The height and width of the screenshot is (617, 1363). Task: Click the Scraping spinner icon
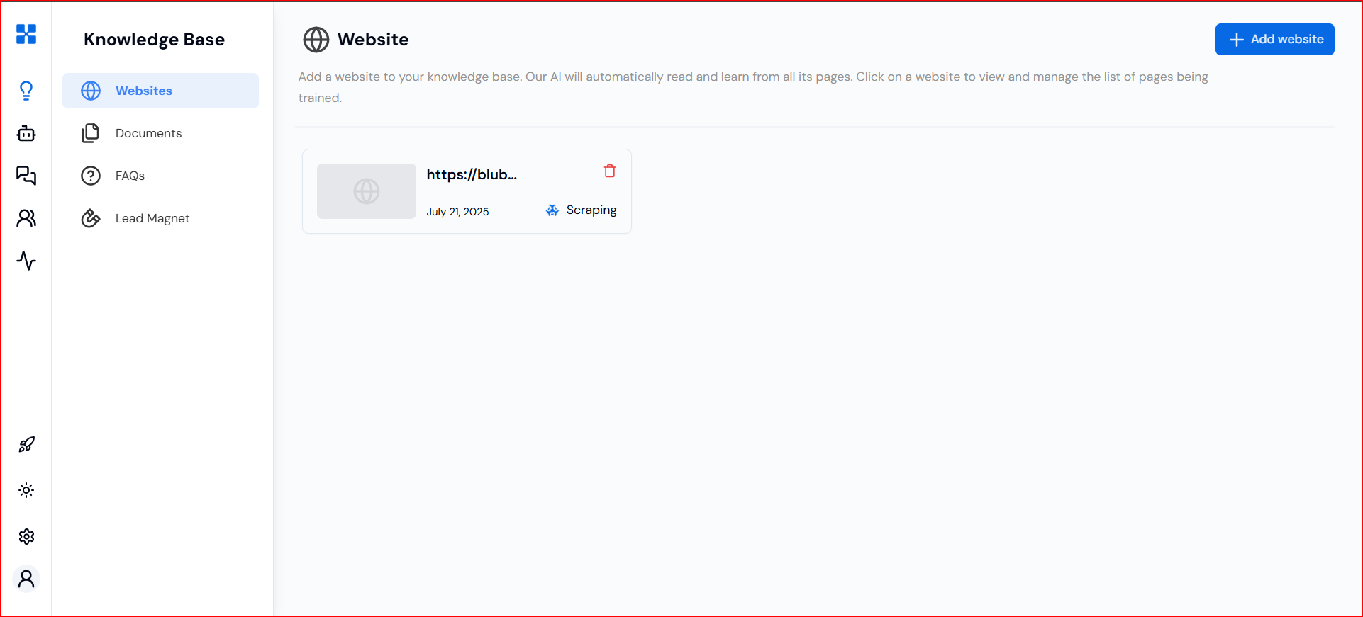552,210
